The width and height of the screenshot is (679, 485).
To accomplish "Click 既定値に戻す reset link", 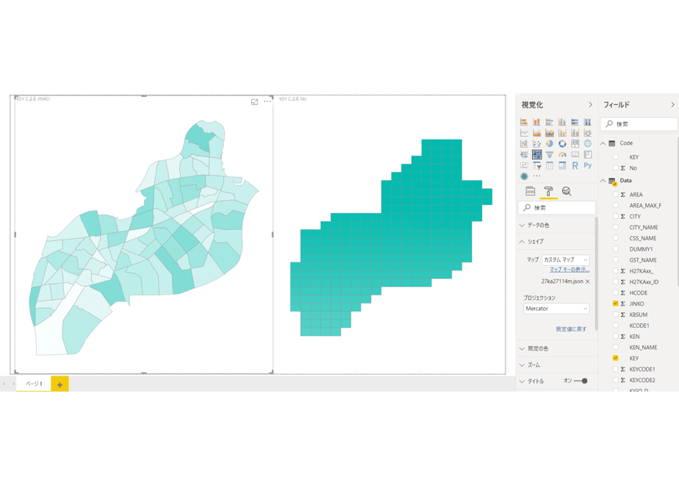I will point(571,329).
